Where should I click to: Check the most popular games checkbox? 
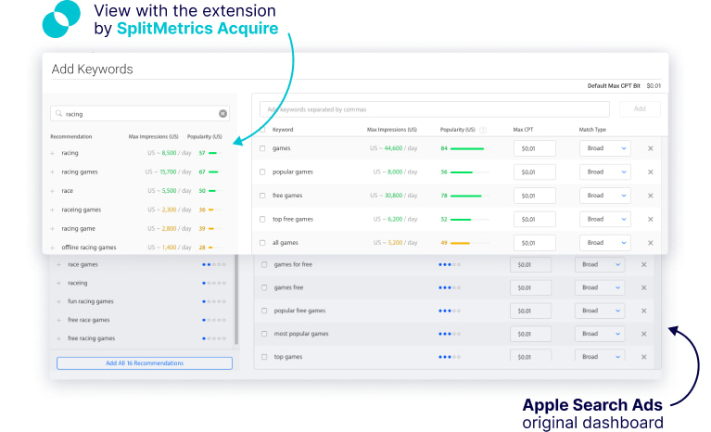(264, 334)
